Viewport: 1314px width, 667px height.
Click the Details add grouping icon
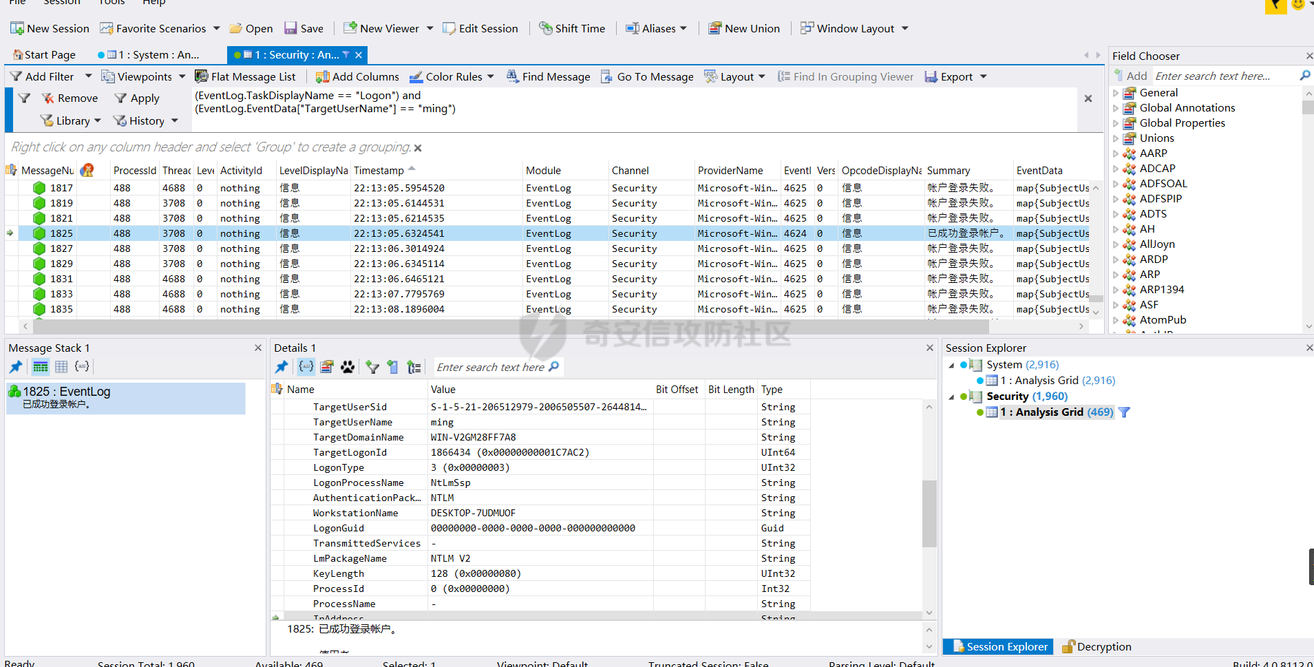[x=414, y=367]
